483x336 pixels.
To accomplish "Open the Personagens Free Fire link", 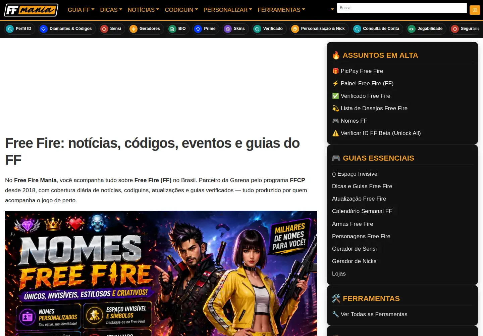I will 361,236.
